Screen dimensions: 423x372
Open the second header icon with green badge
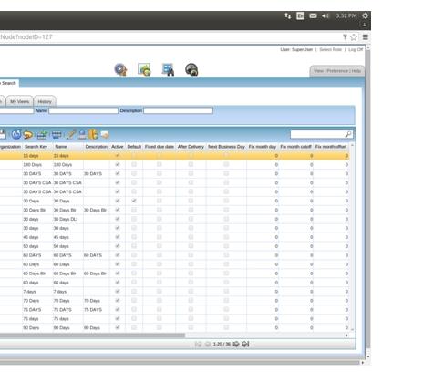(x=144, y=69)
